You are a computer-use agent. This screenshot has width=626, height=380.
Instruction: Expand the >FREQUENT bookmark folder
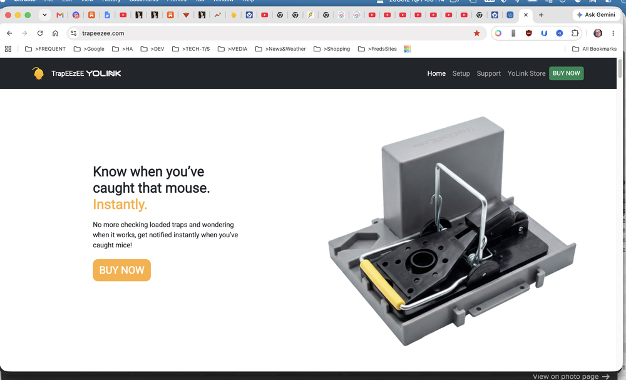45,49
